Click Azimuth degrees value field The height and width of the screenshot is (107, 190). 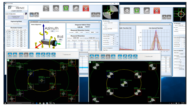tap(52, 31)
